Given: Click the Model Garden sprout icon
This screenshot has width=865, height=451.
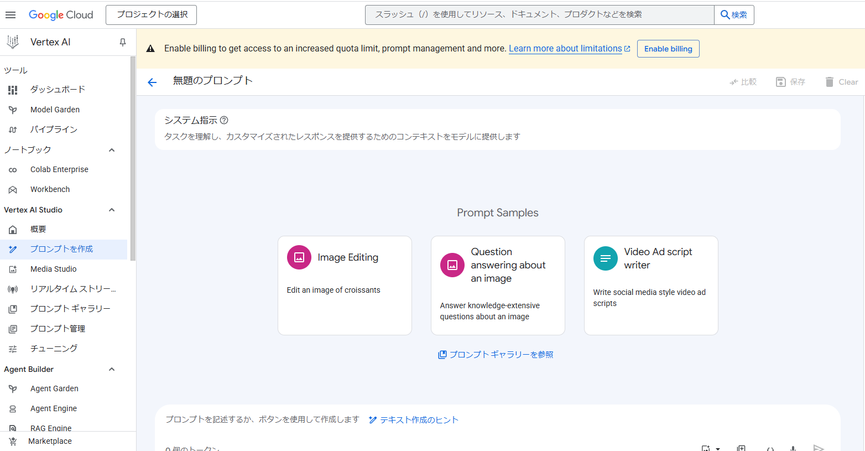Looking at the screenshot, I should tap(13, 110).
